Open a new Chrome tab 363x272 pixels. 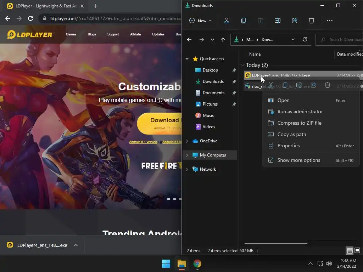tap(96, 6)
